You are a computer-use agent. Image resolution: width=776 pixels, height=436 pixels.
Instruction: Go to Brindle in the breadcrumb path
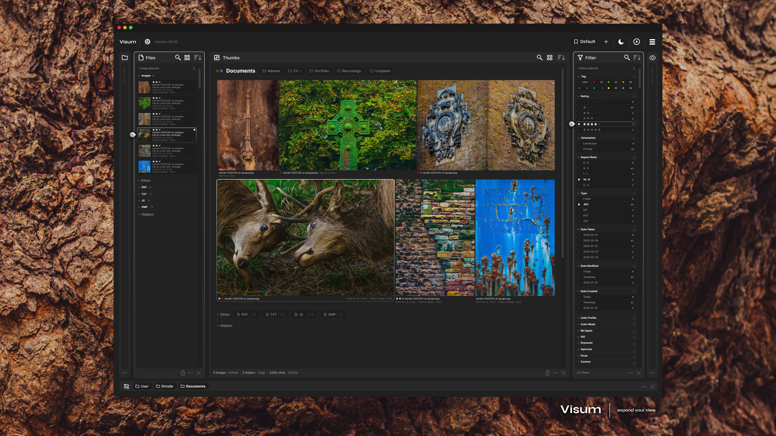click(165, 386)
